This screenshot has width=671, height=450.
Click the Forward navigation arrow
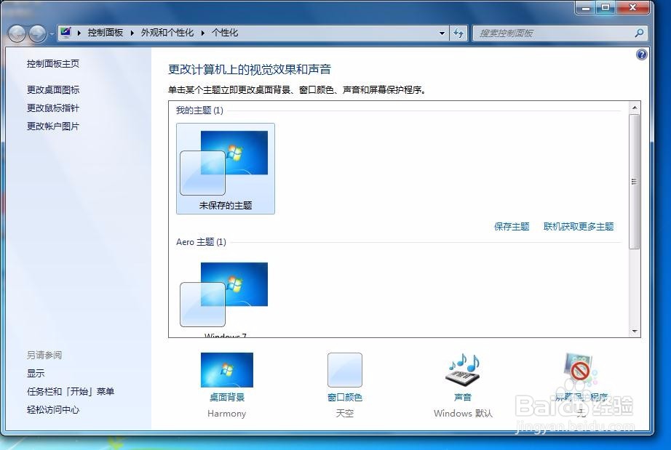point(37,33)
